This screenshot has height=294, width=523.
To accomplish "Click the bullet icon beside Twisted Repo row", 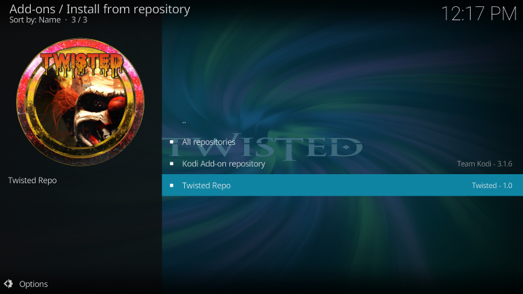I will point(172,185).
